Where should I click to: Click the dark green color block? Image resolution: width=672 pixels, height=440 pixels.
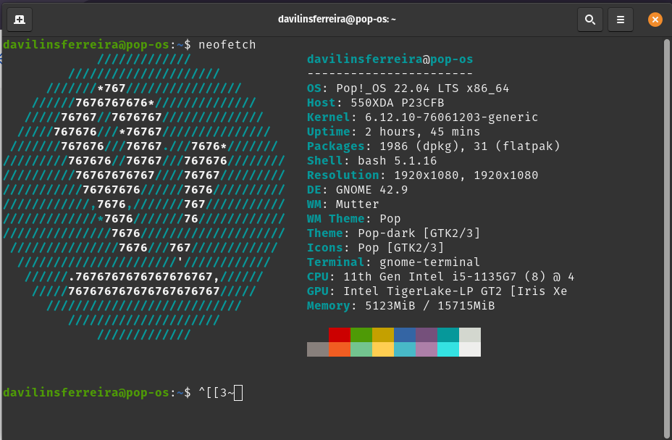361,335
